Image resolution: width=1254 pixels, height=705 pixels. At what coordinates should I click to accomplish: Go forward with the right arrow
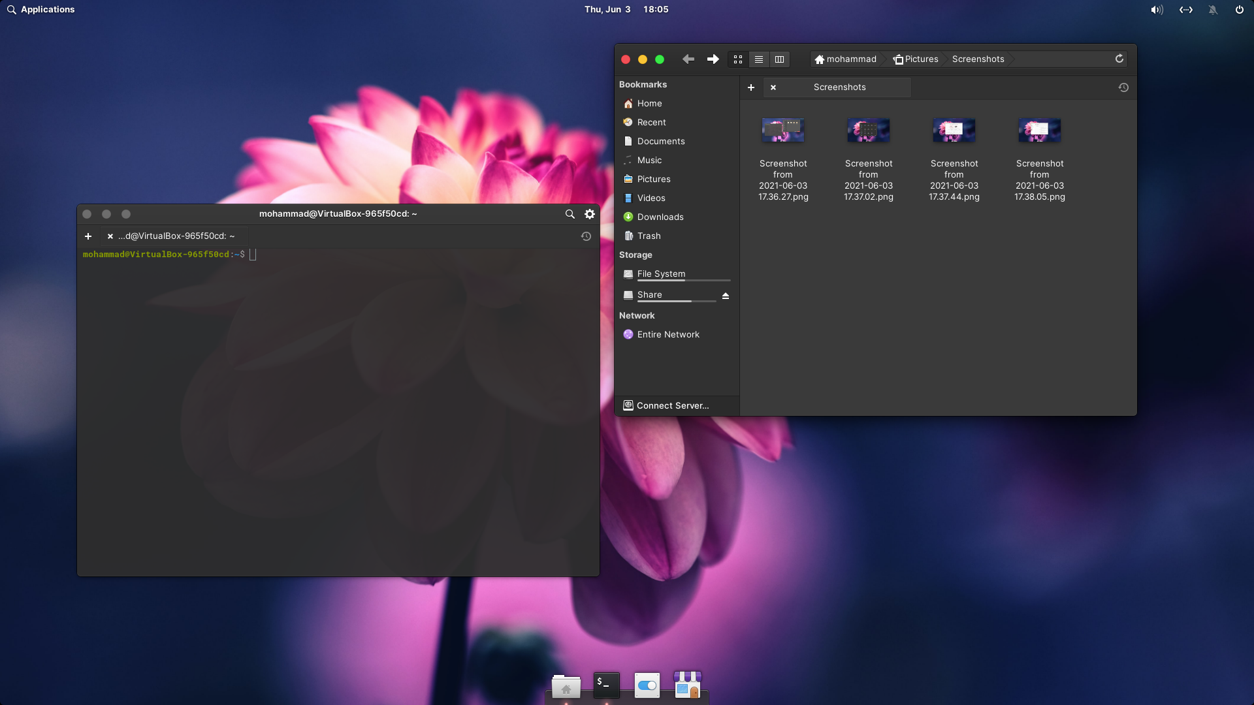click(x=713, y=59)
